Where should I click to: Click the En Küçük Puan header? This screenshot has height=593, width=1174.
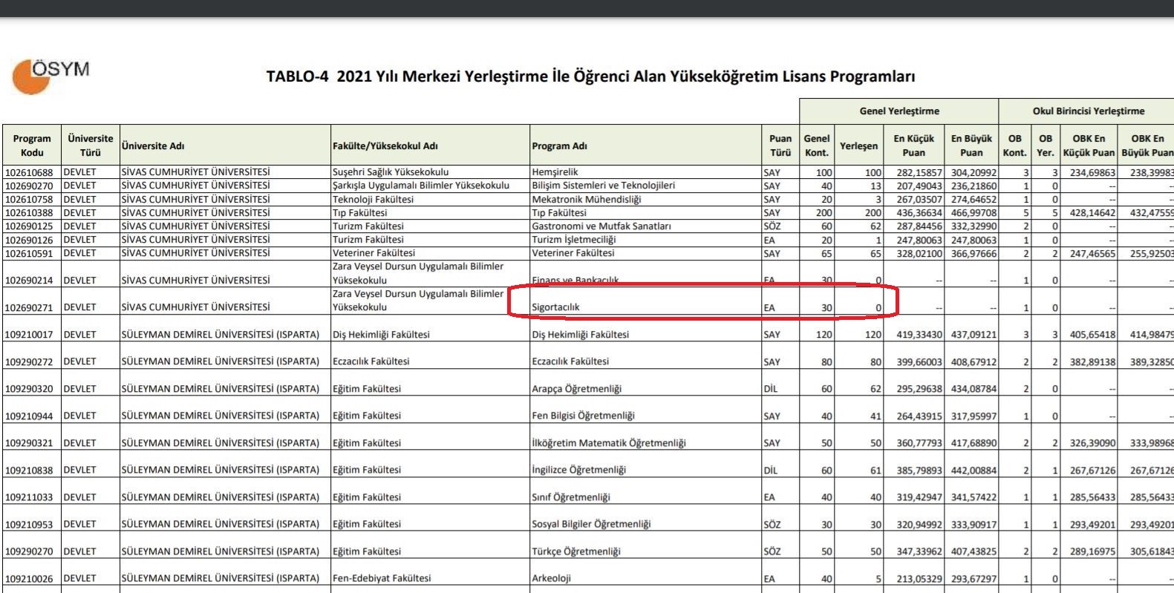point(913,145)
